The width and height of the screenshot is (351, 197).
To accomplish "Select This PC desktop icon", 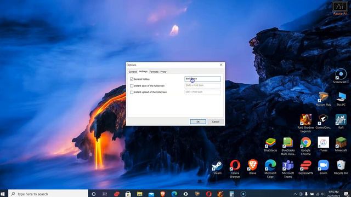I will 341,99.
